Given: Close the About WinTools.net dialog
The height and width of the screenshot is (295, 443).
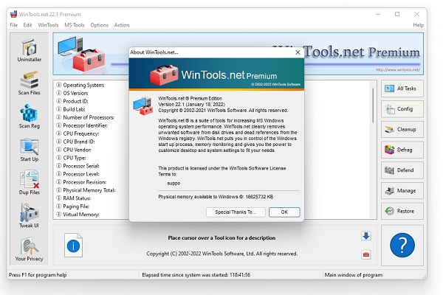Looking at the screenshot, I should (x=298, y=52).
